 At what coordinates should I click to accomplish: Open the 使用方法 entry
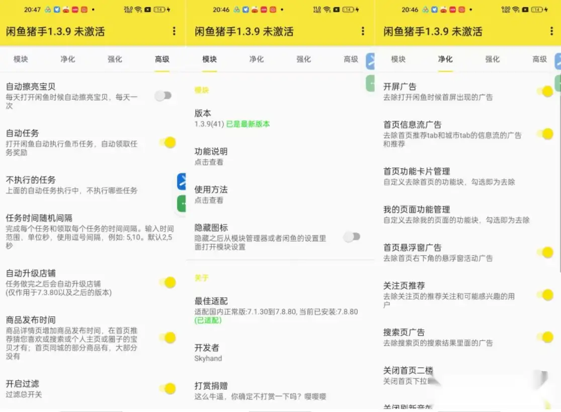211,194
